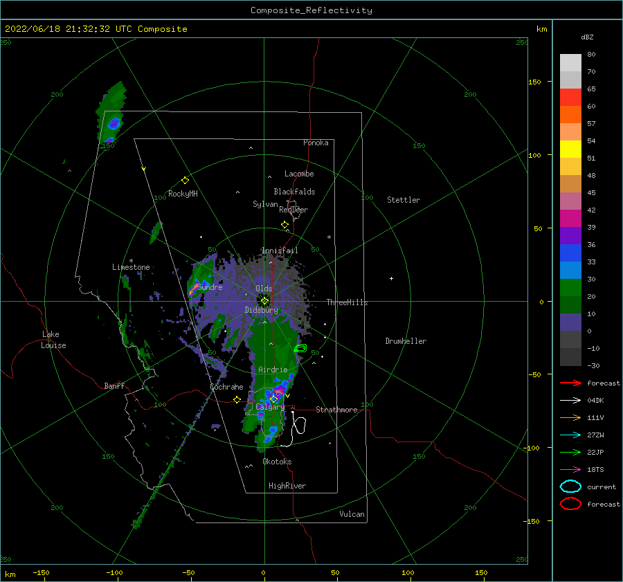The width and height of the screenshot is (623, 582).
Task: Click the cyan current ellipse legend icon
Action: 570,486
